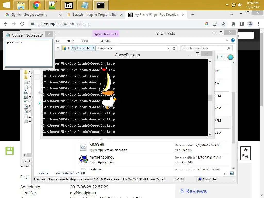Select the MMQ.dll file

[154, 147]
